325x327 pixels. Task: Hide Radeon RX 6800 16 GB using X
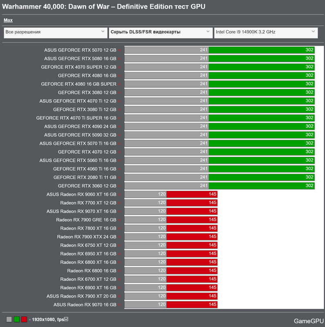(119, 271)
